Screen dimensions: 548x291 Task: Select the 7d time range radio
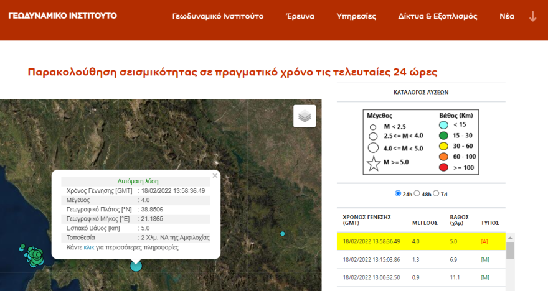click(x=436, y=193)
